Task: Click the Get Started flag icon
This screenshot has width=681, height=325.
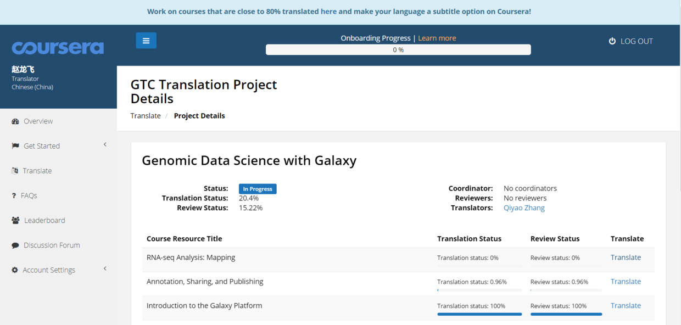Action: click(x=15, y=146)
